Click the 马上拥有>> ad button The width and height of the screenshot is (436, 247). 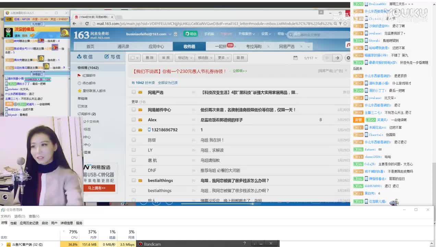click(x=99, y=188)
